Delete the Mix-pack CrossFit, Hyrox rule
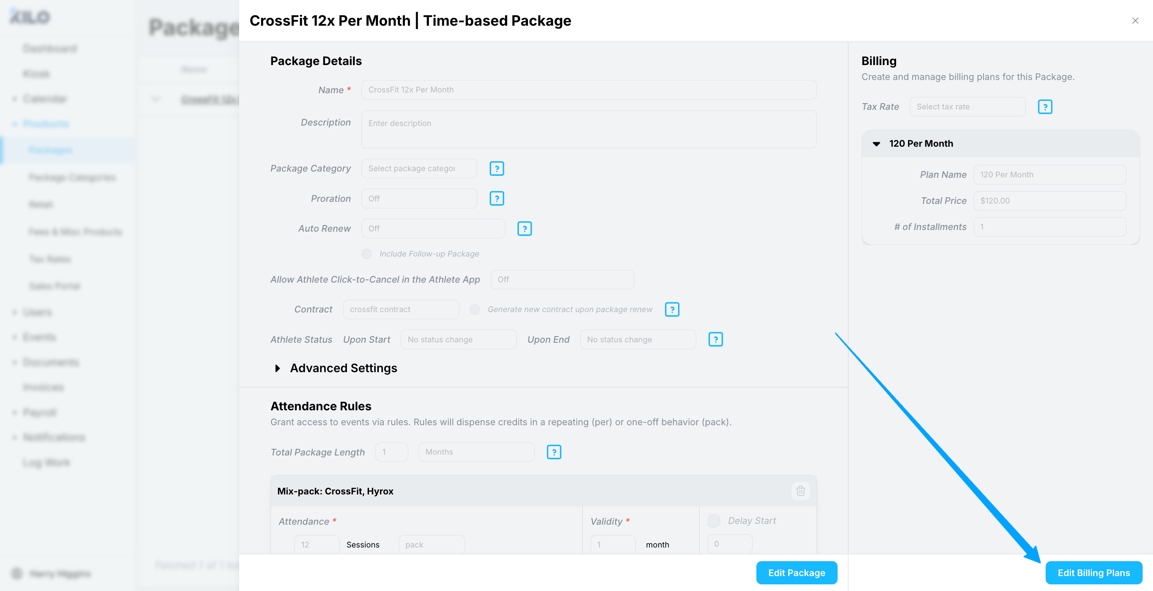Image resolution: width=1153 pixels, height=591 pixels. pyautogui.click(x=800, y=491)
